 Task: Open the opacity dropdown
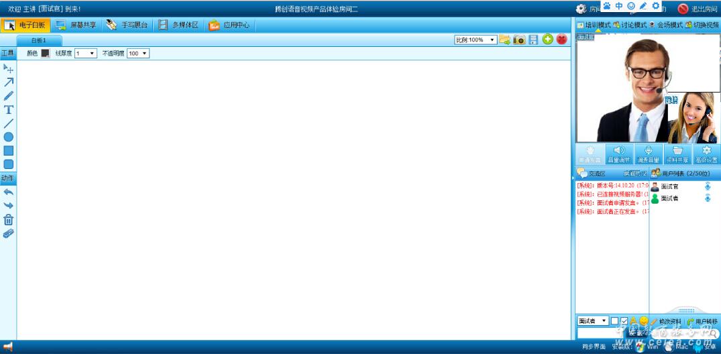tap(138, 53)
